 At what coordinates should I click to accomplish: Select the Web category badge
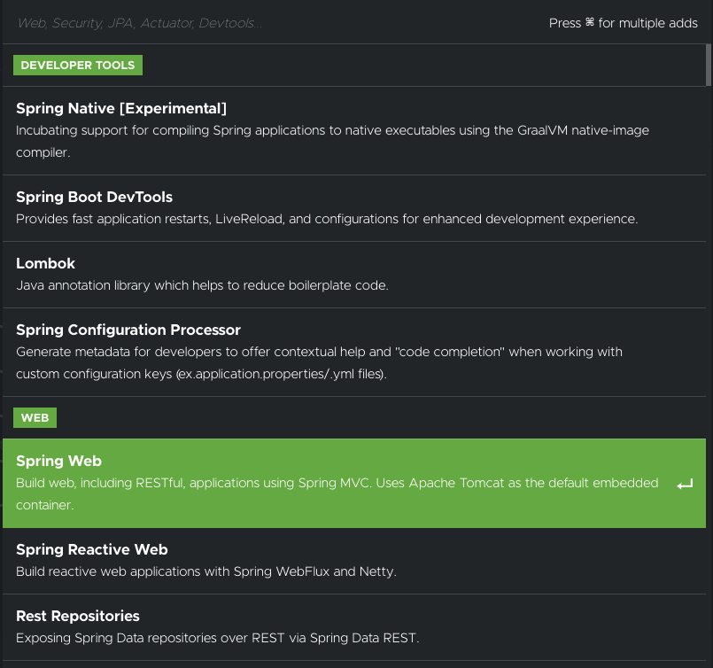click(35, 417)
